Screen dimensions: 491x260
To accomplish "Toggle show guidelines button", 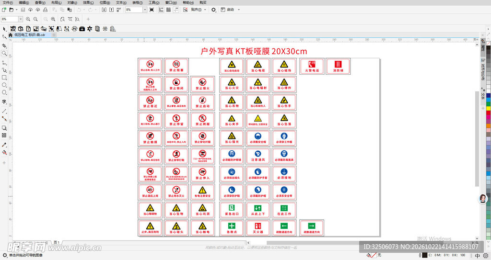I will click(x=176, y=10).
